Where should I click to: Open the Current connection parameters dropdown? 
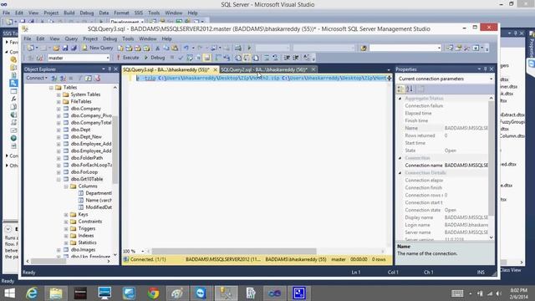click(491, 79)
